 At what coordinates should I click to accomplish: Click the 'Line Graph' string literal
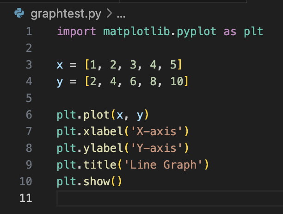tap(163, 165)
